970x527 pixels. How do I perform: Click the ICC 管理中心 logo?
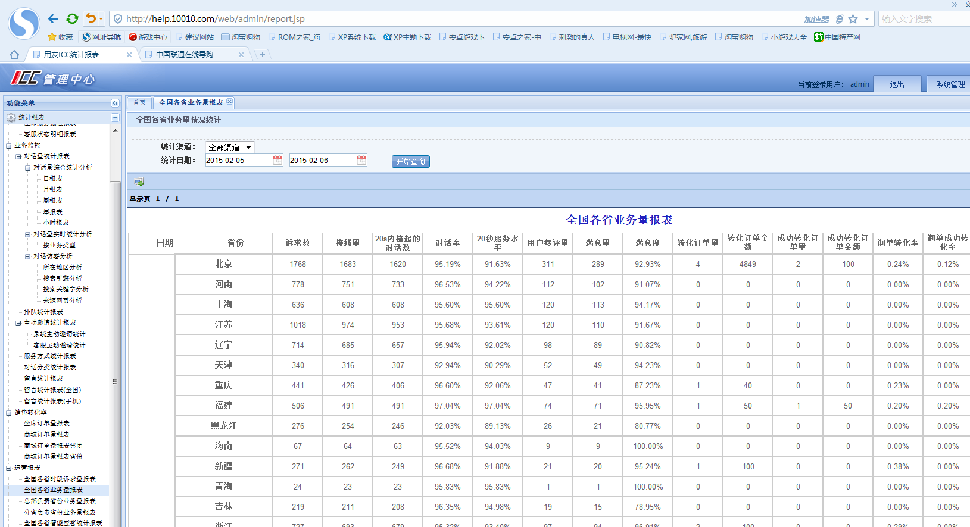(52, 78)
